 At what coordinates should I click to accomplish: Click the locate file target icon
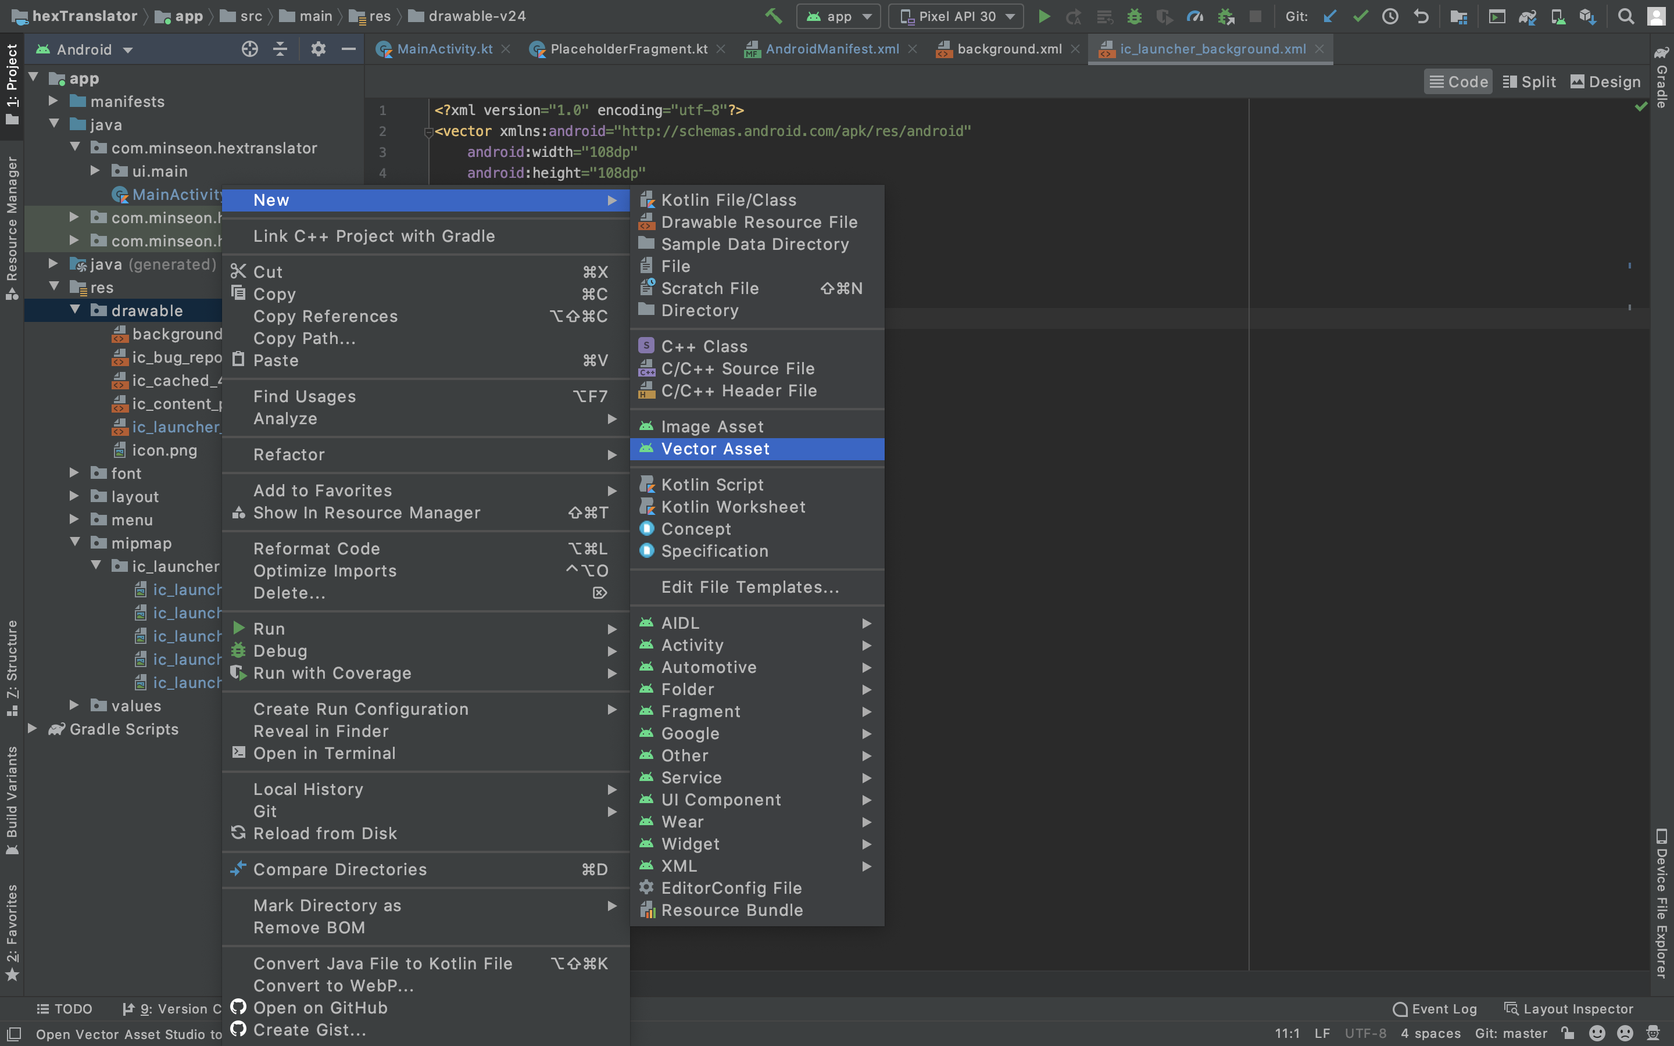250,49
